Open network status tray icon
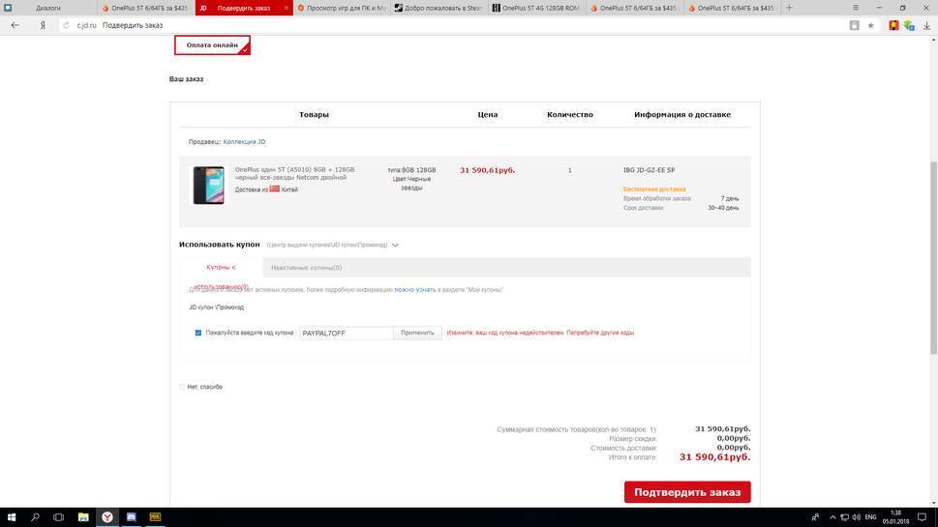938x527 pixels. (844, 516)
